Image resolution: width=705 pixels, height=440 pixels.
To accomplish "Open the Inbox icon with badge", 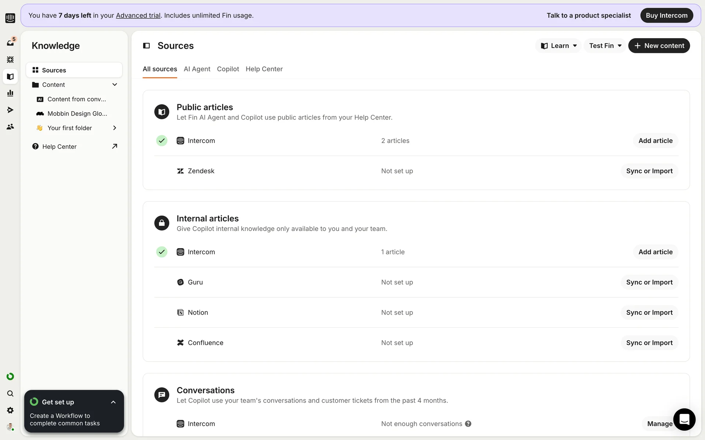I will [x=10, y=43].
